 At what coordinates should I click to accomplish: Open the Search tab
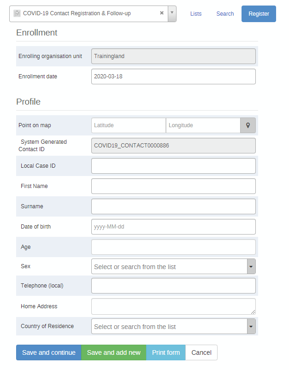point(225,14)
